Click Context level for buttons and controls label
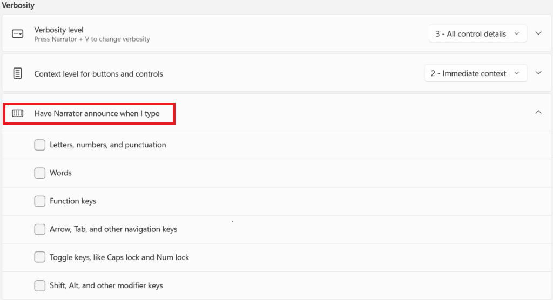This screenshot has height=300, width=553. [x=98, y=74]
